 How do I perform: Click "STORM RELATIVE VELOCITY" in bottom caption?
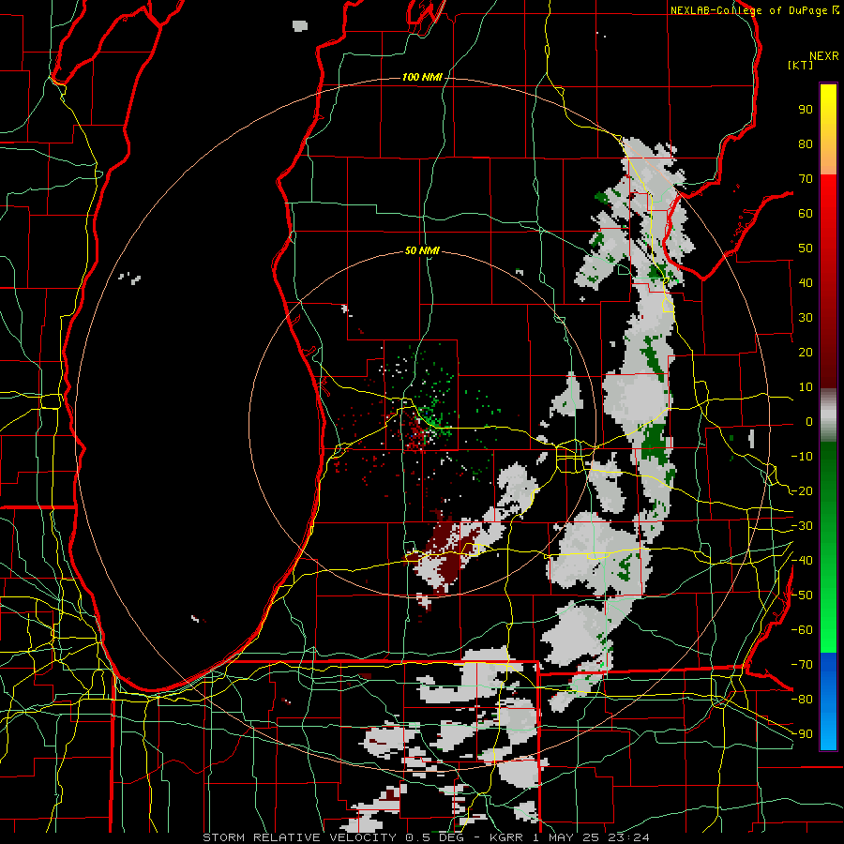coord(299,837)
